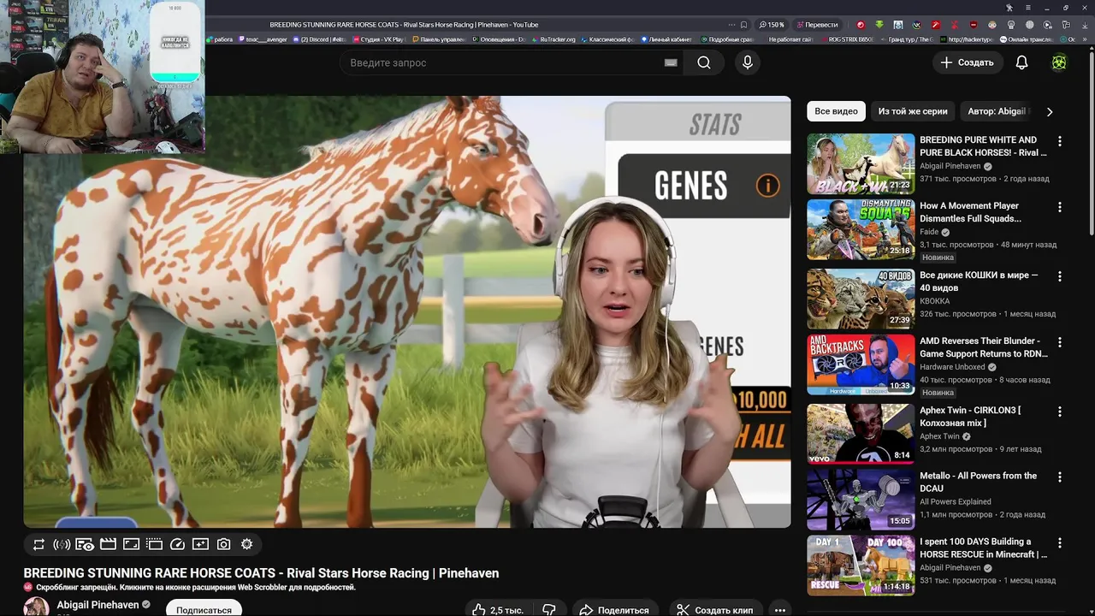Open Все дикие КОШКИ в мире title

coord(979,281)
